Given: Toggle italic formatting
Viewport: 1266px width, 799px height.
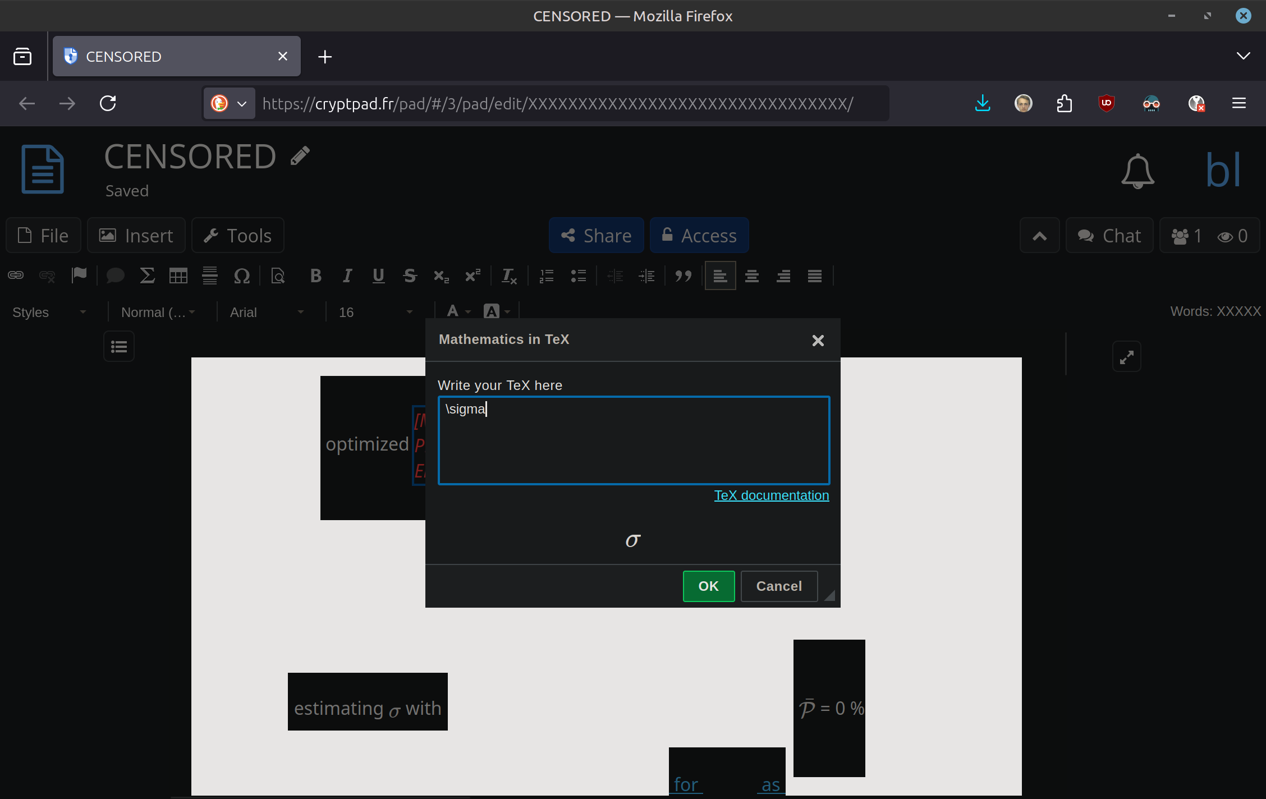Looking at the screenshot, I should point(347,275).
